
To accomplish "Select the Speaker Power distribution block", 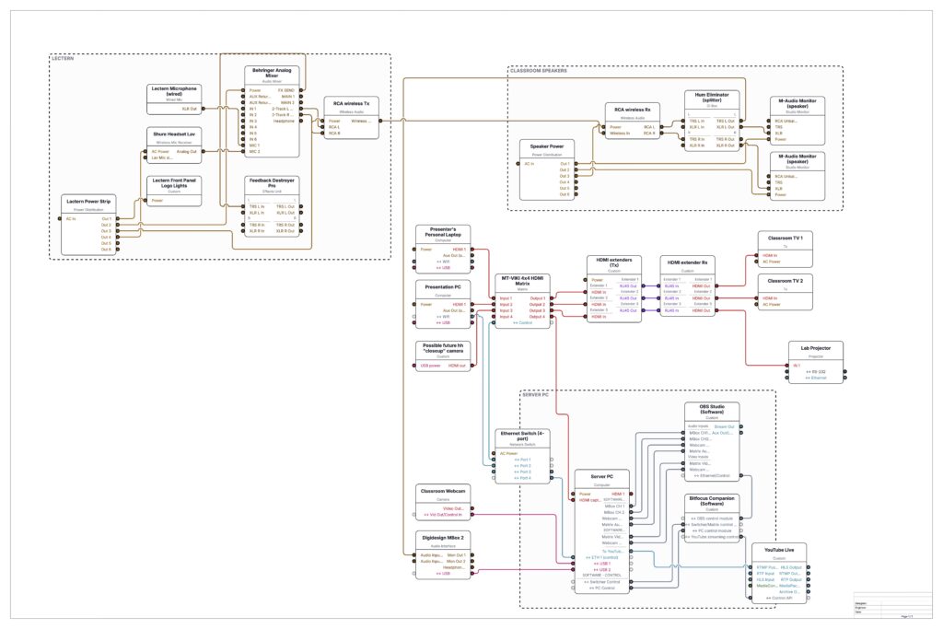I will (x=547, y=170).
